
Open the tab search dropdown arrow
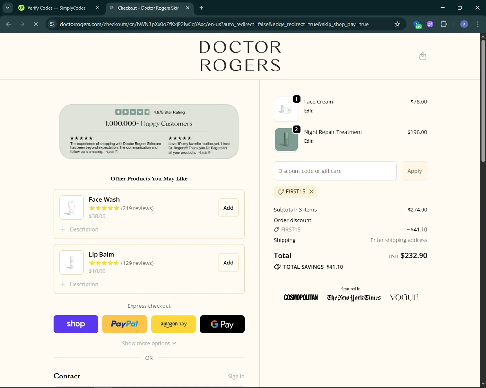[7, 8]
